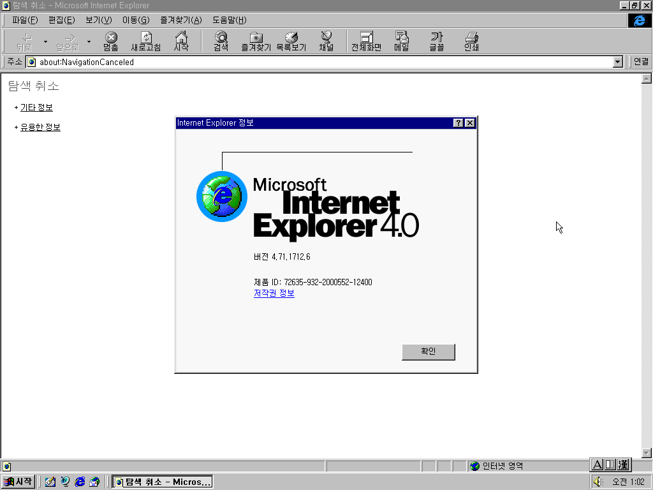Screen dimensions: 653x490
Task: Click the version text 4.71.1712.6
Action: 291,256
